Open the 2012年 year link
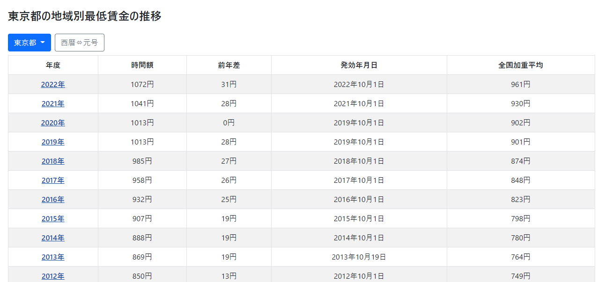This screenshot has width=605, height=282. [x=53, y=276]
